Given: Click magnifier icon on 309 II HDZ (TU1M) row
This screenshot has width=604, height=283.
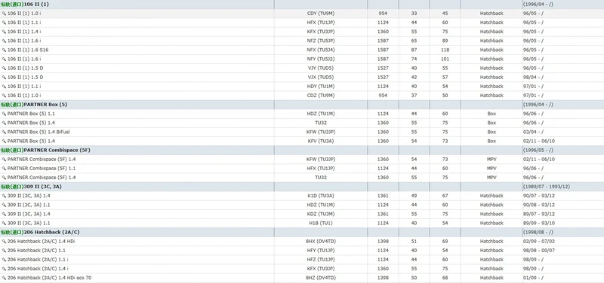Looking at the screenshot, I should point(4,205).
